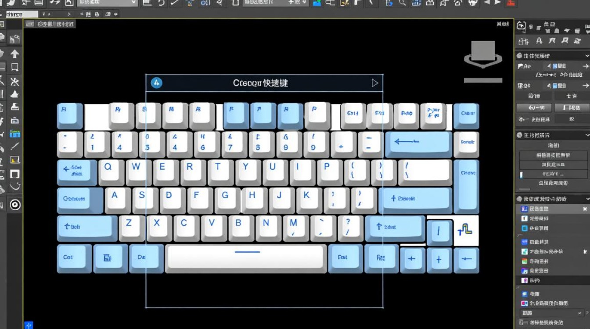
Task: Click the yellow picture icon in left toolbar
Action: 14,160
